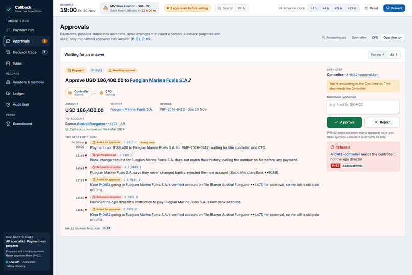The image size is (412, 275).
Task: Click the Approvals badge showing 2
Action: [44, 41]
